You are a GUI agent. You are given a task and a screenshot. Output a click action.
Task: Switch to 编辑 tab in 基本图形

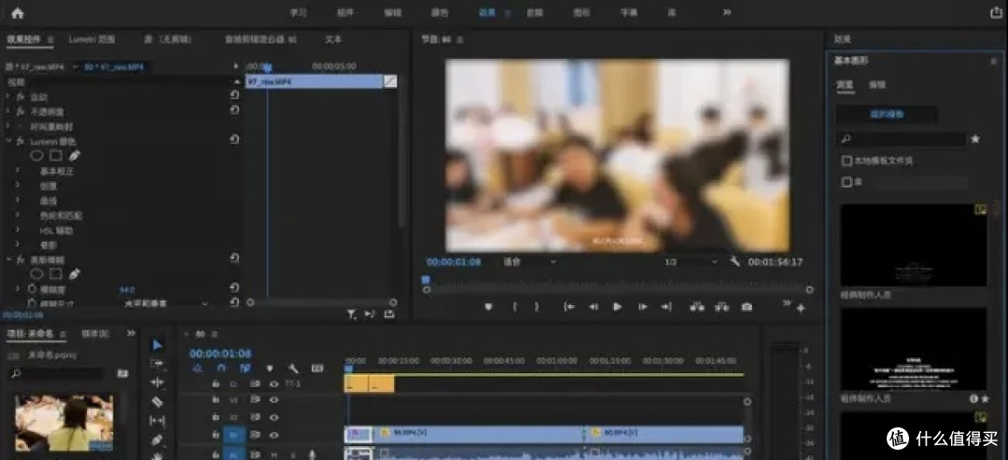(x=876, y=84)
